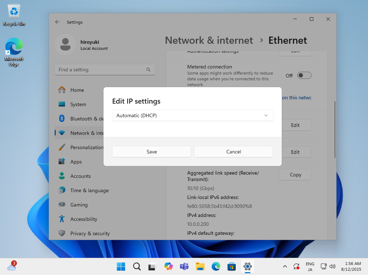368x275 pixels.
Task: Show hidden icons in system tray
Action: point(285,266)
